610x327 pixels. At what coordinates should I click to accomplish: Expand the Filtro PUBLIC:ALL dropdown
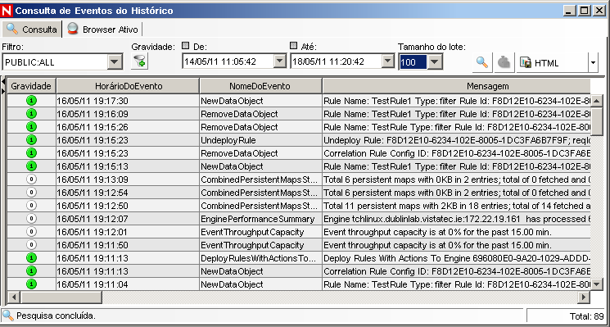(115, 62)
